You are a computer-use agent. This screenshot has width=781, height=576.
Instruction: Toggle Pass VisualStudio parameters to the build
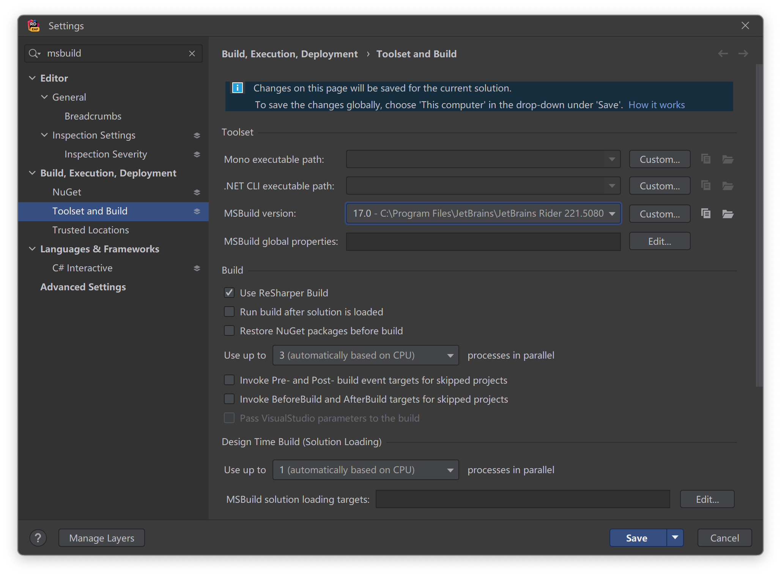coord(229,418)
